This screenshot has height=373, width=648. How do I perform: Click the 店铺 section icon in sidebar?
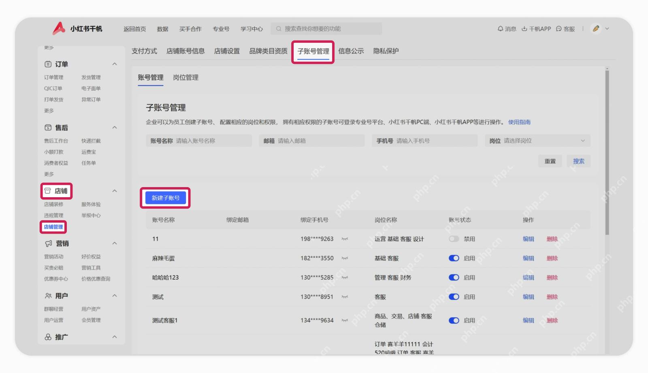tap(48, 191)
